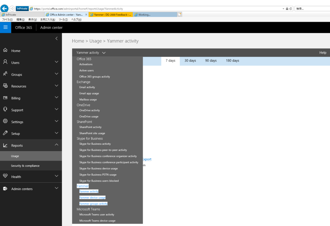
Task: Select the 180 days tab
Action: click(x=232, y=61)
